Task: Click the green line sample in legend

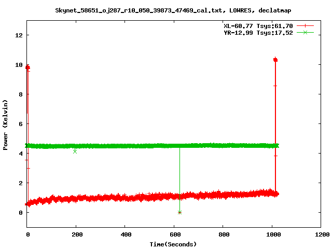Action: (305, 33)
